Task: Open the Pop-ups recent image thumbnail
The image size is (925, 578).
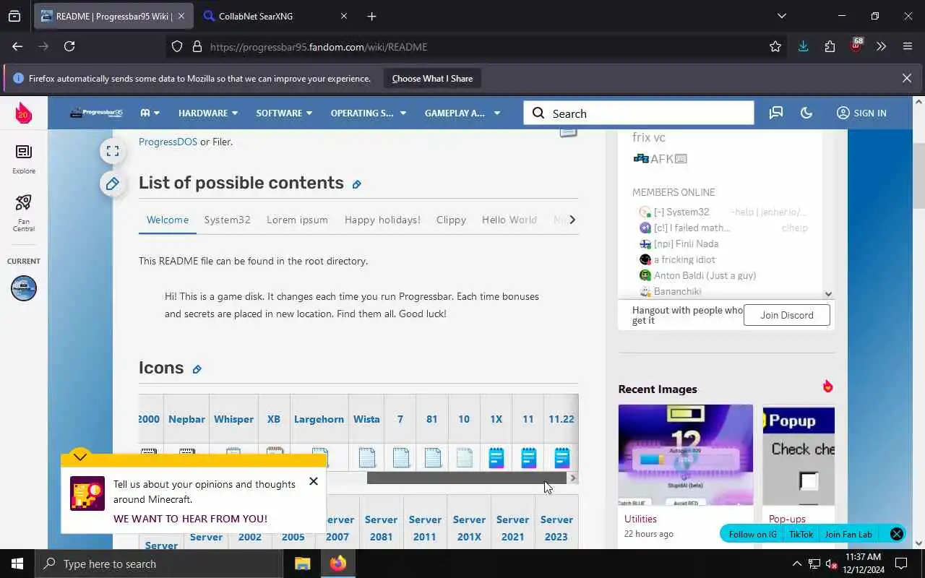Action: coord(799,455)
